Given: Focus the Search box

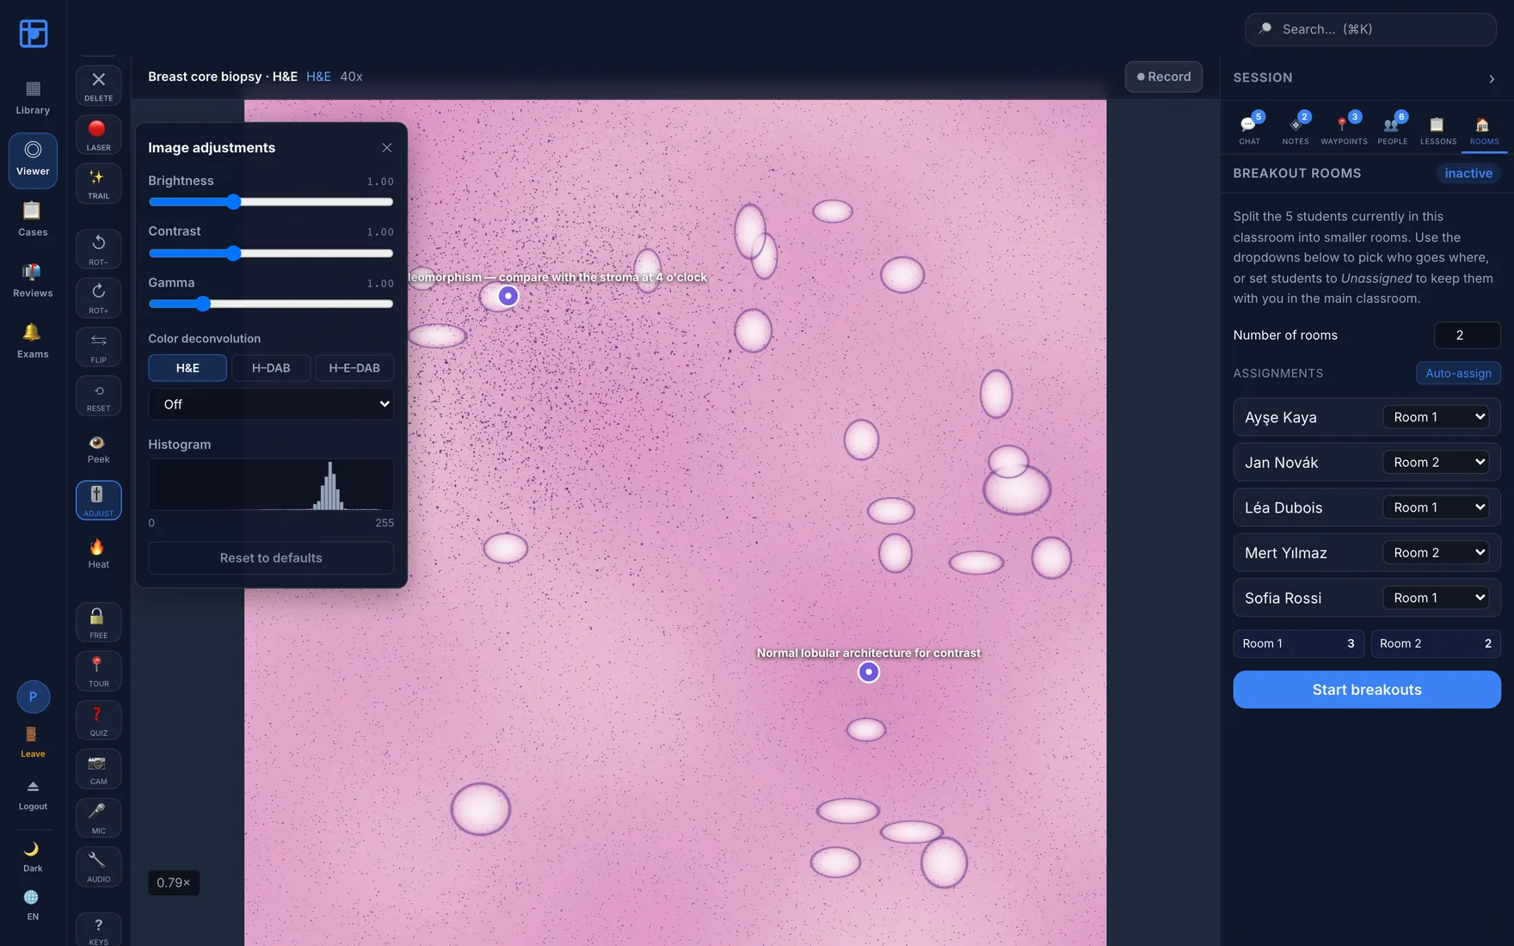Looking at the screenshot, I should 1370,29.
